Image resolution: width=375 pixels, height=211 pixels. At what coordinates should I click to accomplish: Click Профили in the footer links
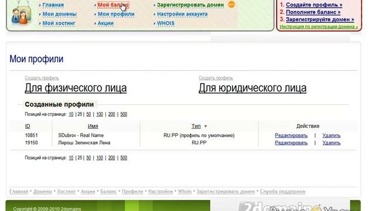point(132,192)
